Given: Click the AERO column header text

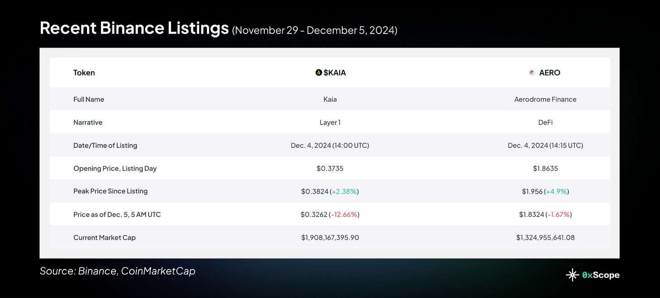Looking at the screenshot, I should (549, 72).
